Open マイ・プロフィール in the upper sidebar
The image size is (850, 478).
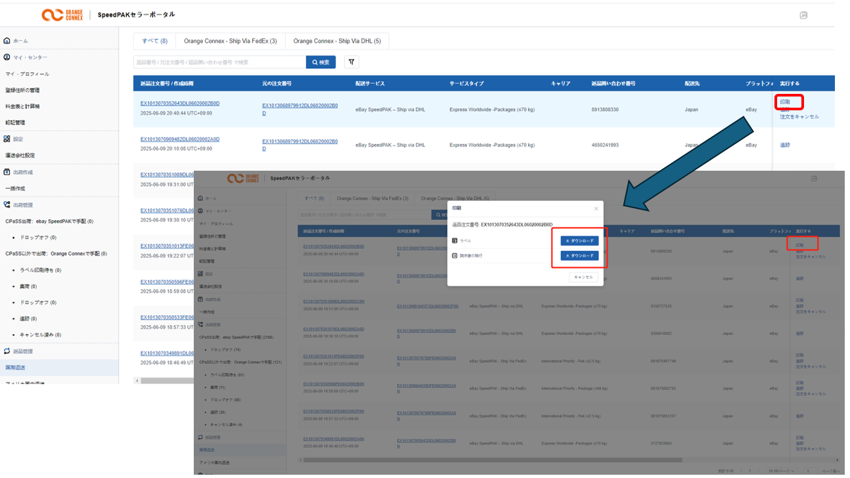point(28,74)
